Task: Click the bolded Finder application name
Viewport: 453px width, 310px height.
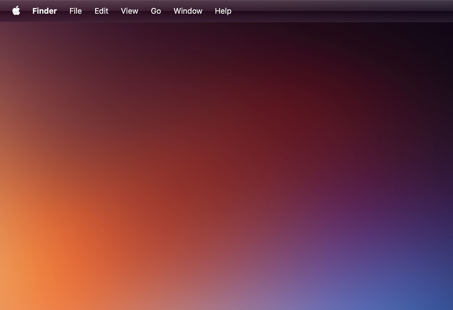Action: tap(44, 11)
